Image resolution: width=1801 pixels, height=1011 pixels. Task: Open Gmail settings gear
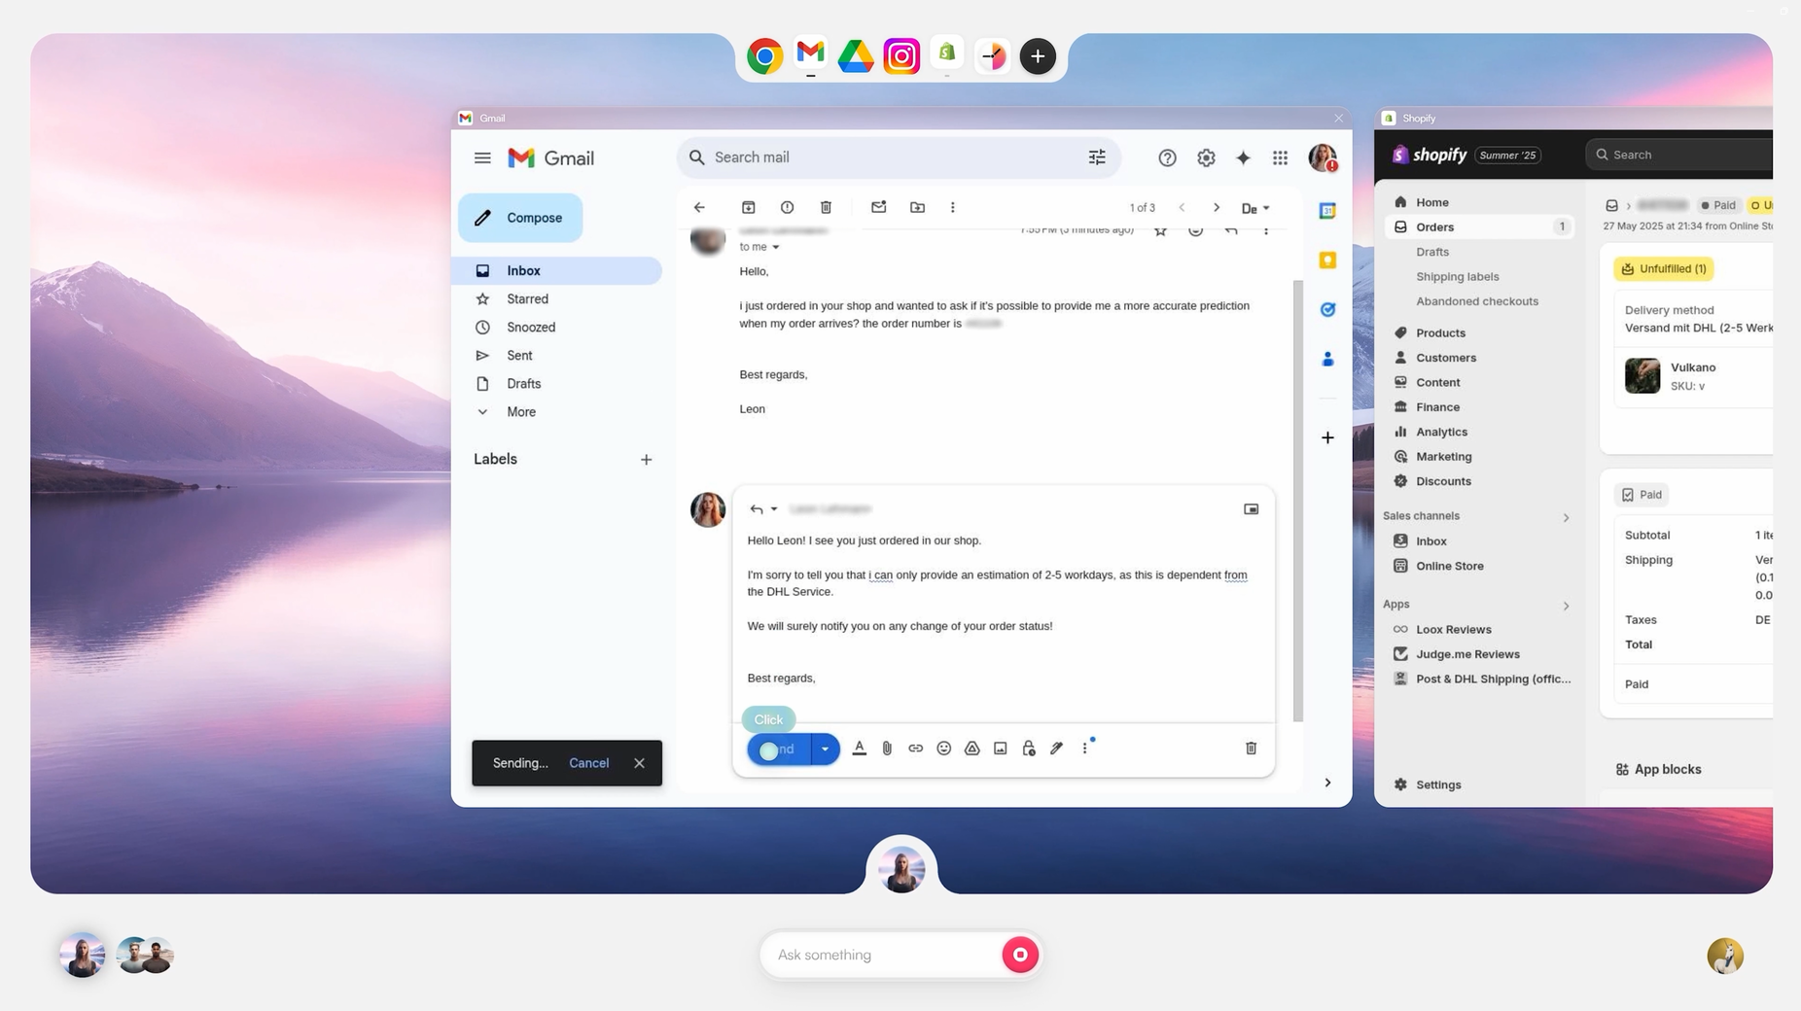tap(1206, 157)
